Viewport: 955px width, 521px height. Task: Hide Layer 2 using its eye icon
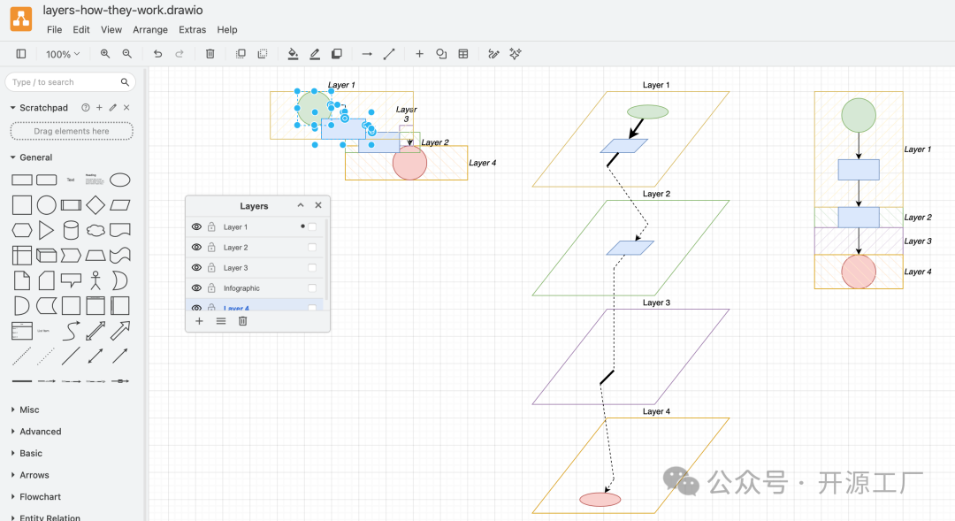point(195,247)
